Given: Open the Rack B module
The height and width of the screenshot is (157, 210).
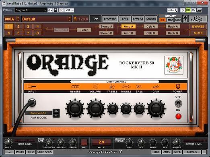Looking at the screenshot, I should 173,33.
